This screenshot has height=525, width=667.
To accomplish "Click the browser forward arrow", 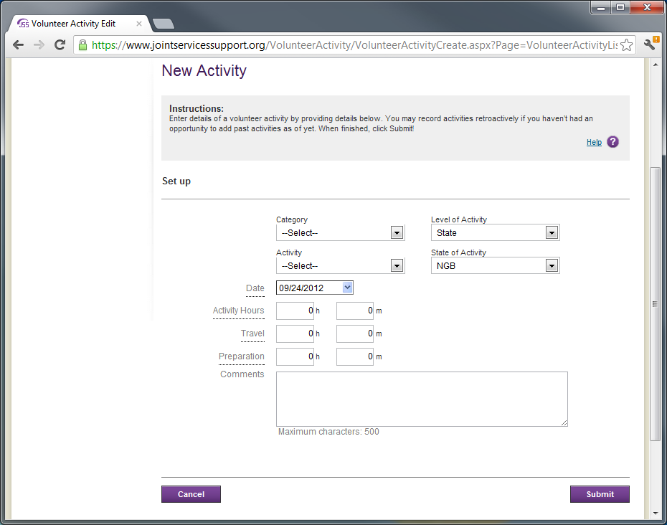I will point(39,44).
